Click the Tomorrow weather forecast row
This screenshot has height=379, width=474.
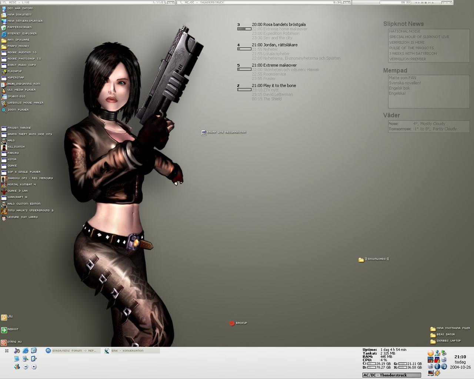point(423,129)
